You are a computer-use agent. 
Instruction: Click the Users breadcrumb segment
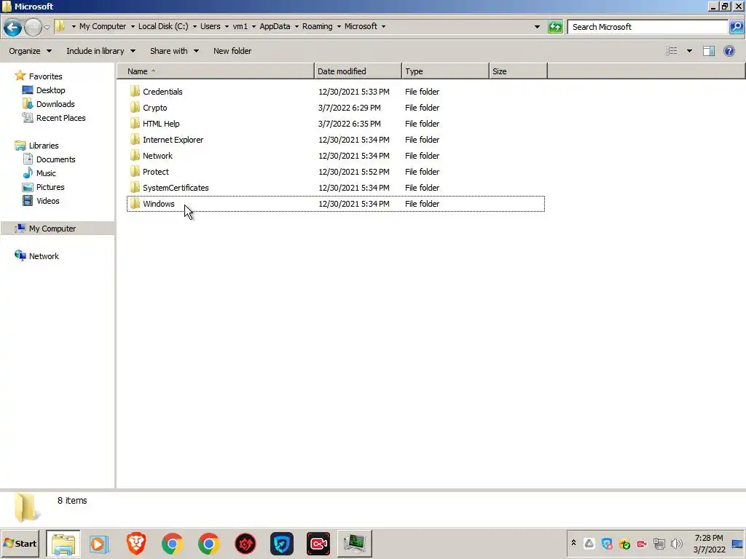pyautogui.click(x=210, y=26)
